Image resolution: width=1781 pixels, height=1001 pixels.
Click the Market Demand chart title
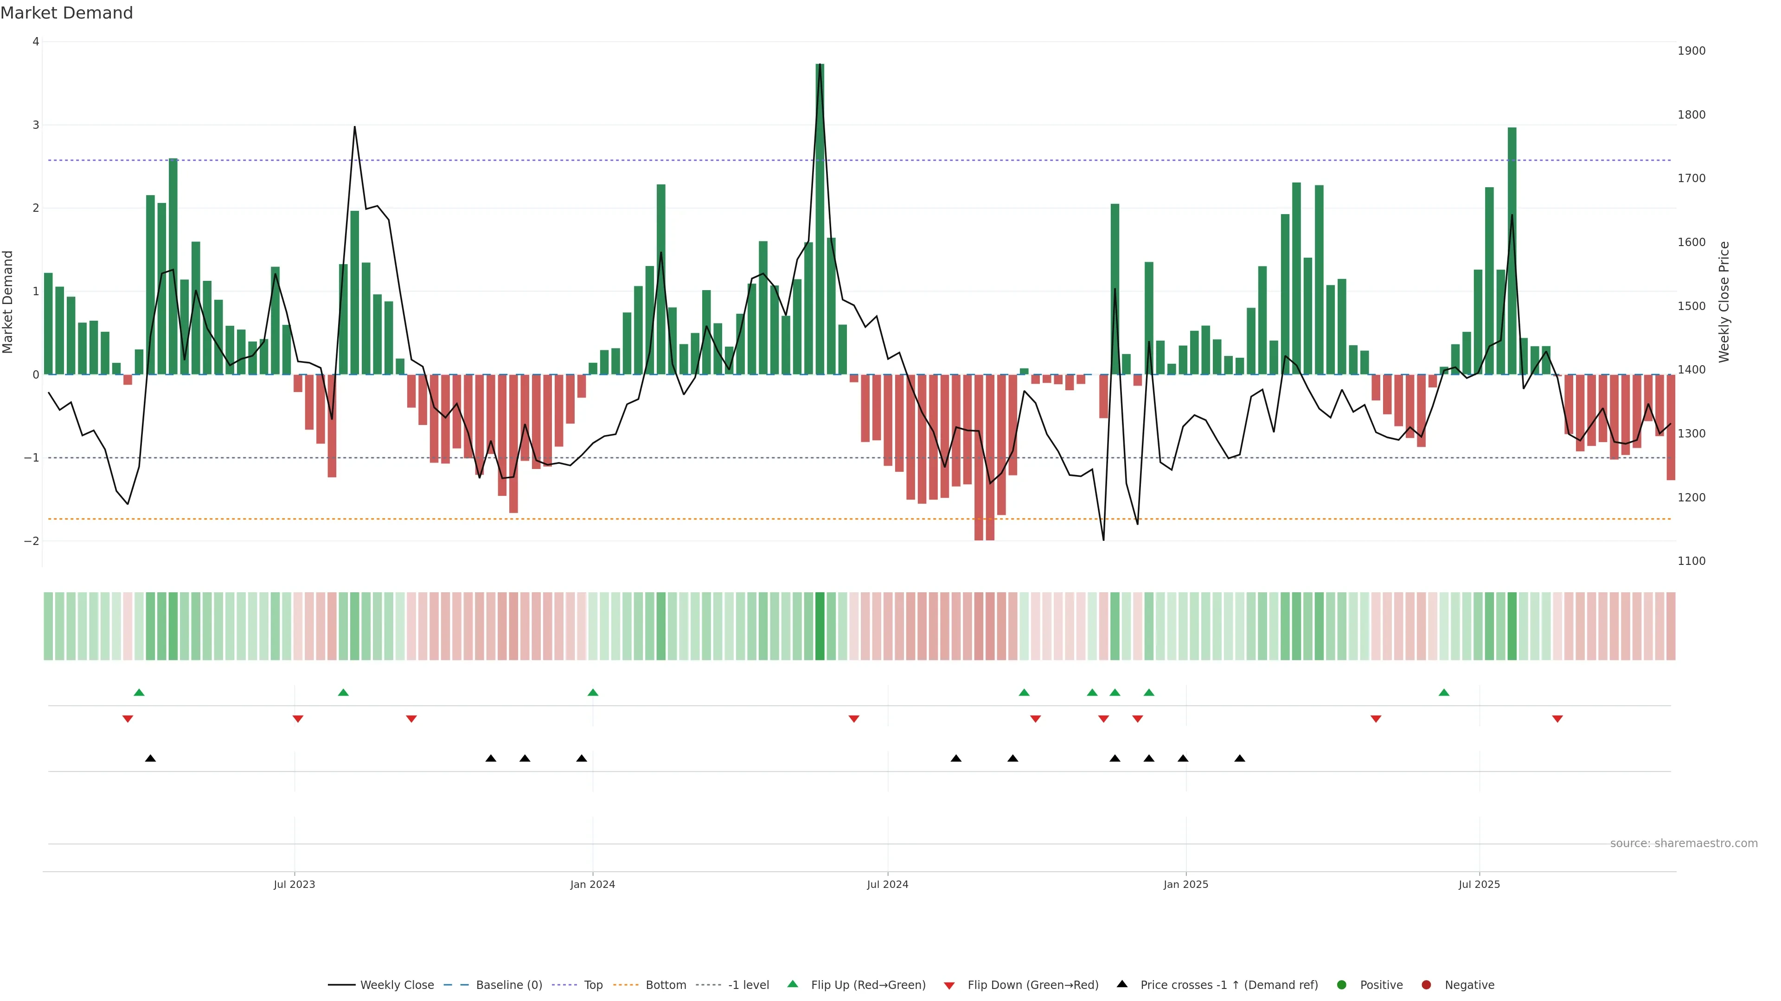click(66, 13)
